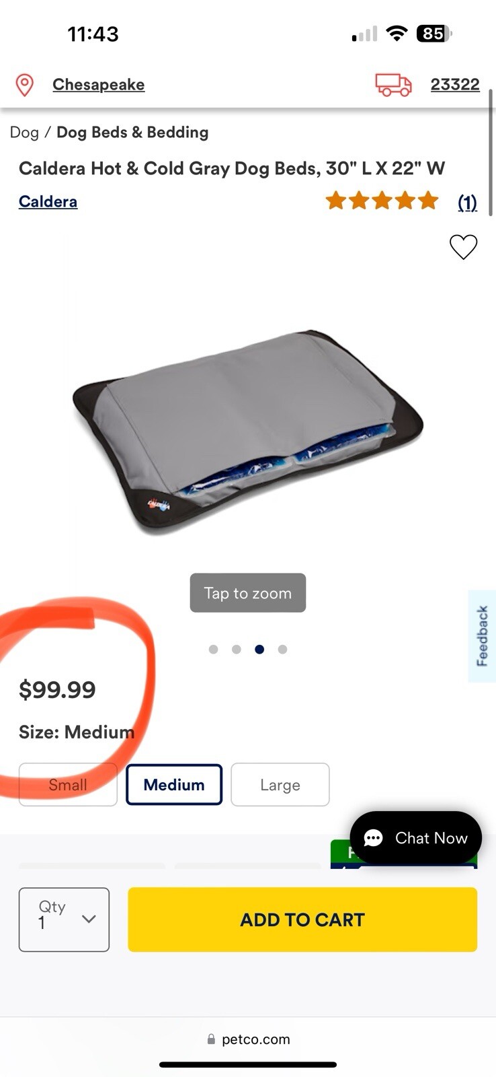Go to first image carousel dot

click(214, 650)
